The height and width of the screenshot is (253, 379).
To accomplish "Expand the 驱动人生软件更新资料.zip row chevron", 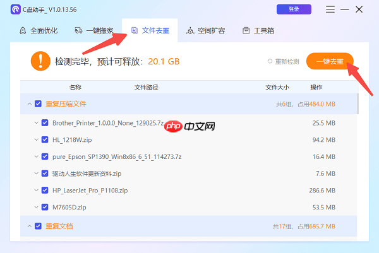I will point(36,174).
